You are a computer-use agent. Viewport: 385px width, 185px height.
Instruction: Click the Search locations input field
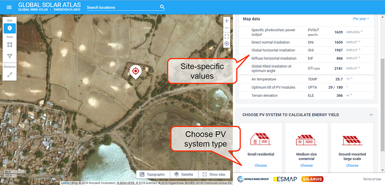pyautogui.click(x=122, y=7)
